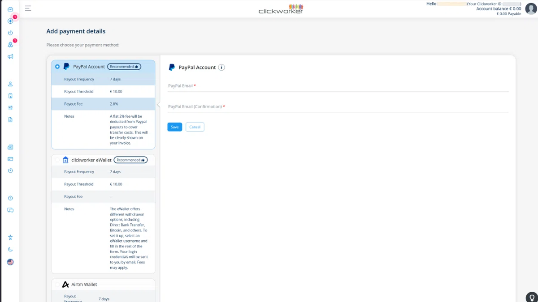Click the eWallet Payout Threshold € 10.00 value
538x302 pixels.
[x=116, y=184]
